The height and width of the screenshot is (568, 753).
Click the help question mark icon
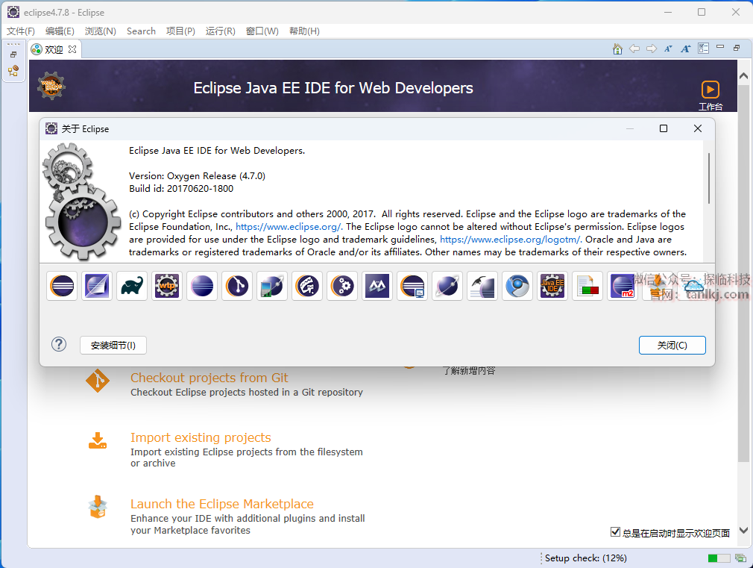point(59,344)
